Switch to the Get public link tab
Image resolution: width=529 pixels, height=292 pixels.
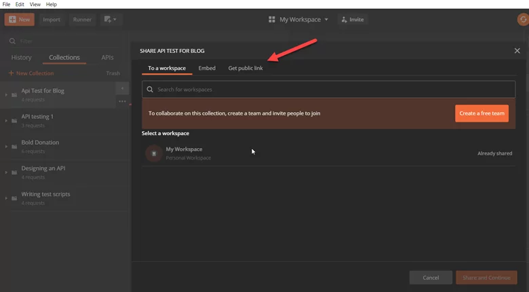[246, 68]
